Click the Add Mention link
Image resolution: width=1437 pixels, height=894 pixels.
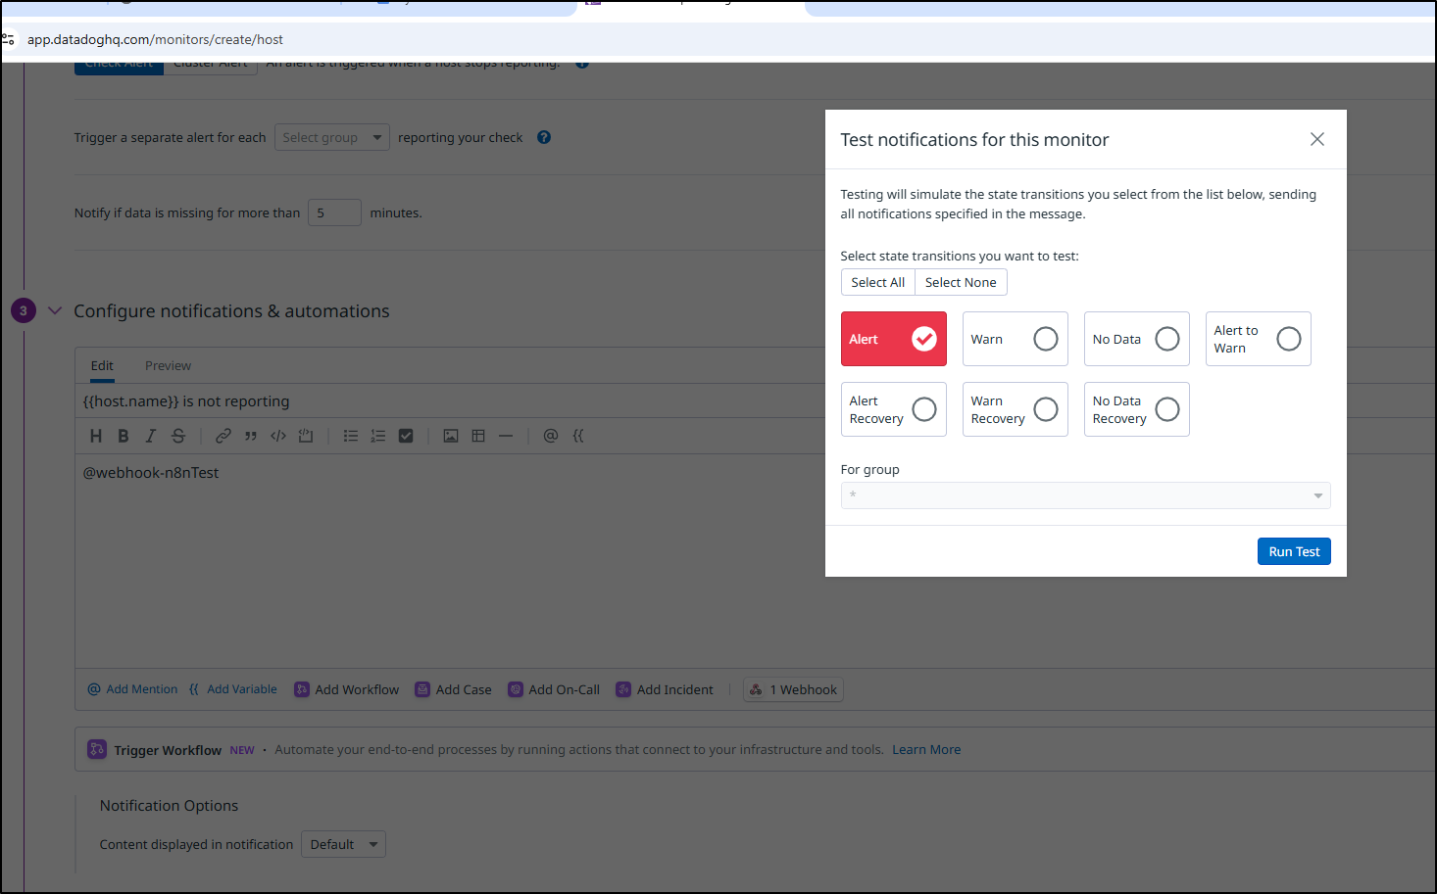pos(133,689)
